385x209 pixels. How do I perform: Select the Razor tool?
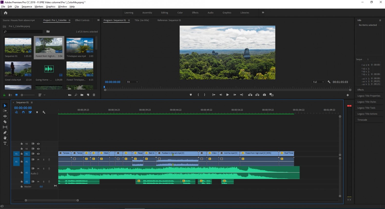pyautogui.click(x=5, y=122)
